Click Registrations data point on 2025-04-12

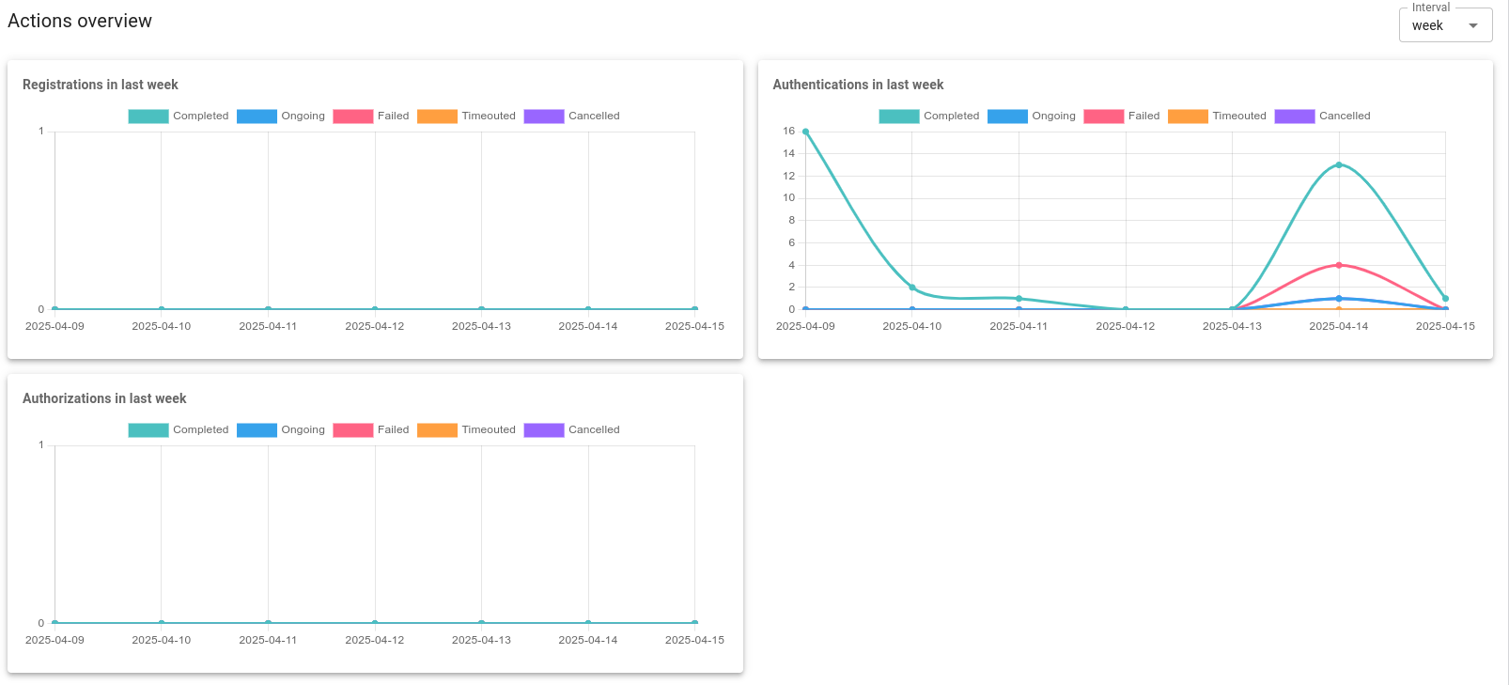click(375, 309)
